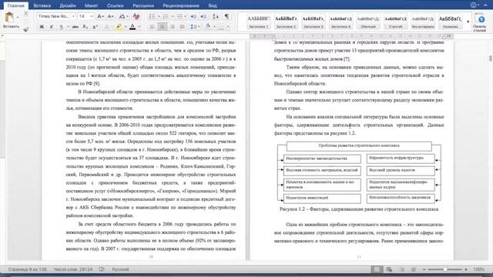This screenshot has width=493, height=277.
Task: Collapse the ribbon with chevron
Action: (x=485, y=5)
